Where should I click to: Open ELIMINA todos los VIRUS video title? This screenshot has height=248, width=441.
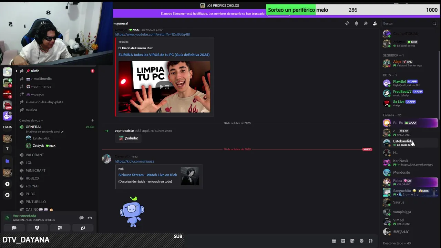(x=164, y=55)
